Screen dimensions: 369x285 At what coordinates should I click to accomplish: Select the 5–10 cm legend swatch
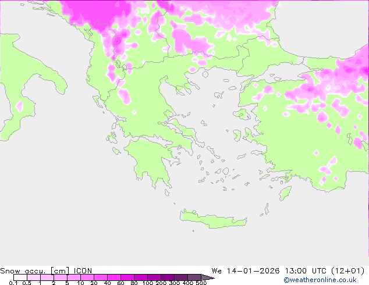[74, 277]
